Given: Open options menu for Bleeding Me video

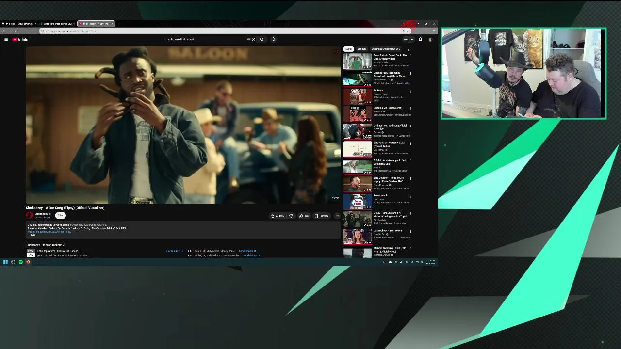Looking at the screenshot, I should pos(410,108).
